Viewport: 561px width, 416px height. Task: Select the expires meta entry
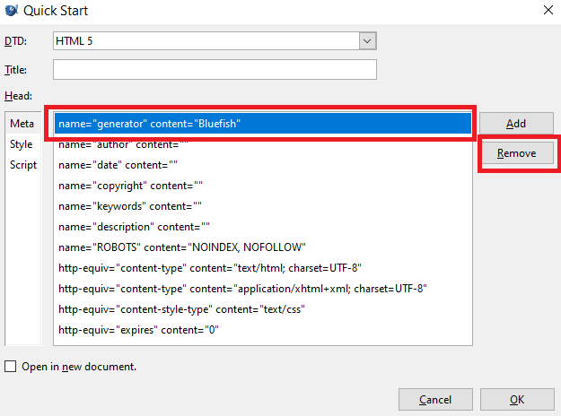coord(138,330)
